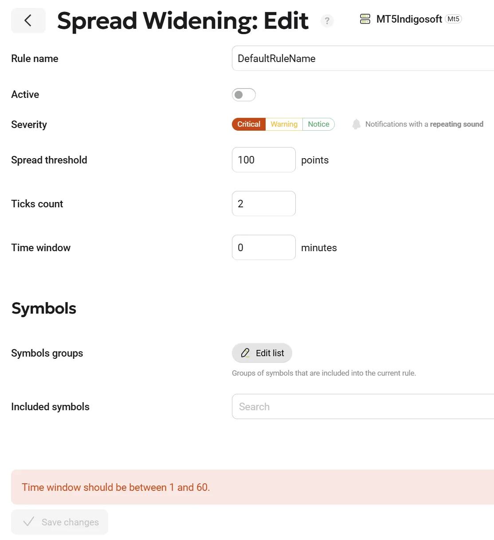Viewport: 494px width, 540px height.
Task: Select Critical severity
Action: click(x=249, y=124)
